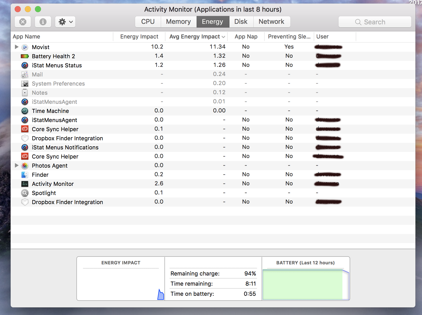Switch to the CPU tab
This screenshot has width=422, height=315.
click(148, 22)
